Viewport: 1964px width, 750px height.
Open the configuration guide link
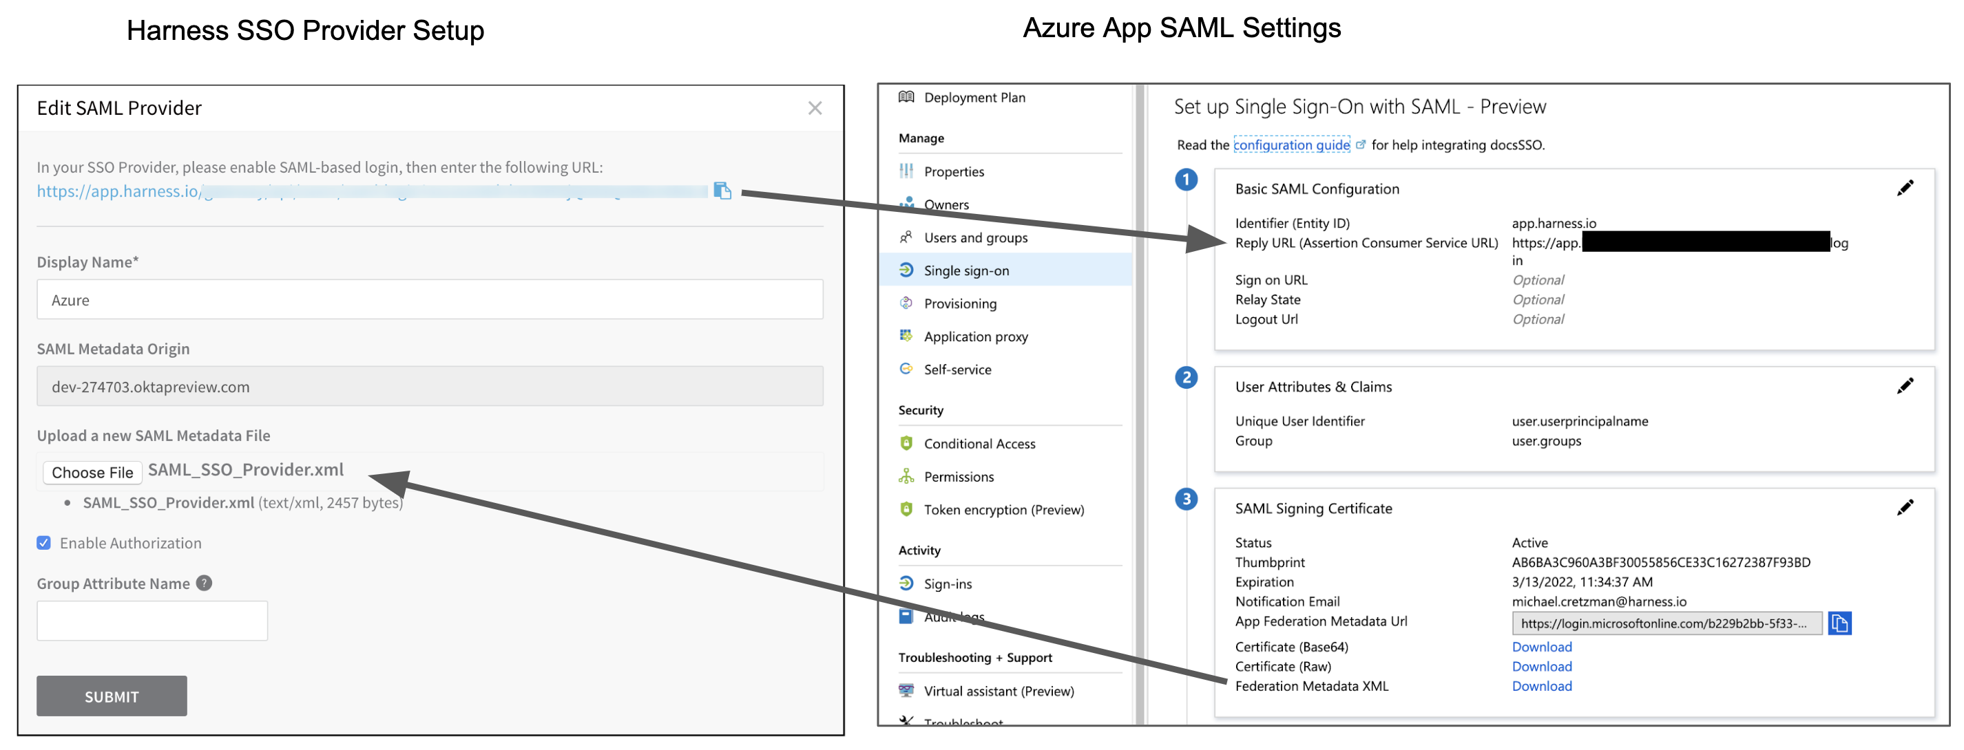coord(1291,144)
